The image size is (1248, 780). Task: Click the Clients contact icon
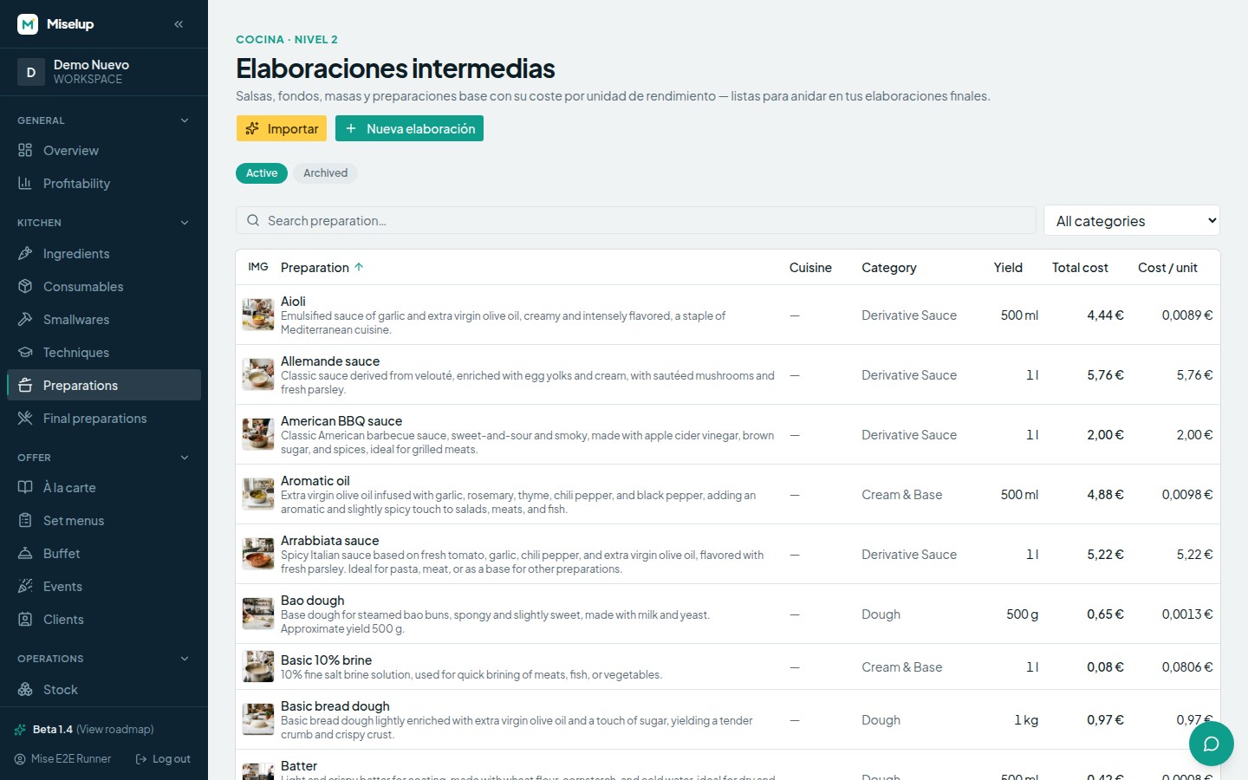[25, 620]
